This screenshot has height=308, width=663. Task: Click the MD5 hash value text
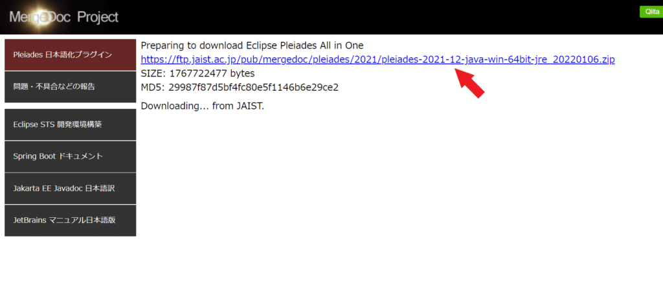pyautogui.click(x=253, y=88)
